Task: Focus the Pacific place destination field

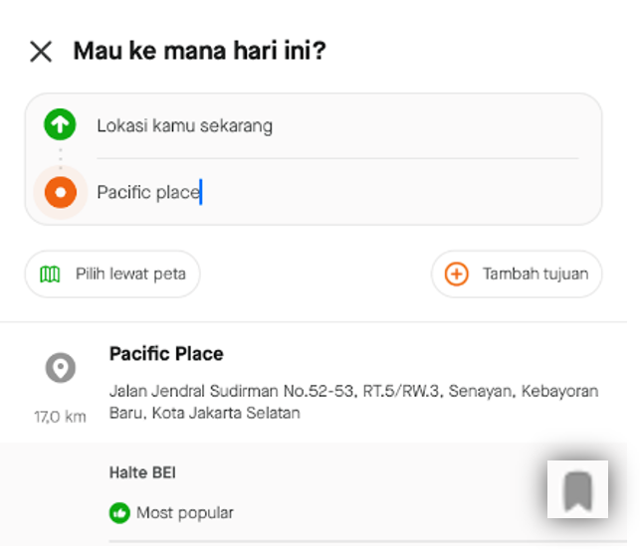Action: [337, 192]
